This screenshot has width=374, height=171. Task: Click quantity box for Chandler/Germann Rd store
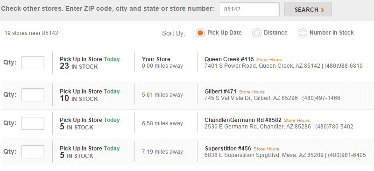pyautogui.click(x=33, y=123)
